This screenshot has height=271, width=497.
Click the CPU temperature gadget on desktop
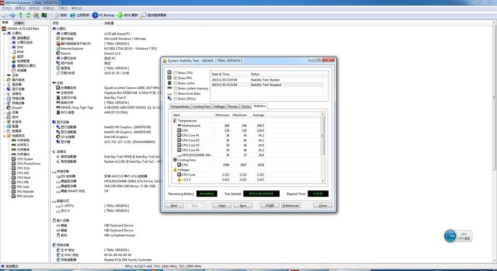(458, 236)
